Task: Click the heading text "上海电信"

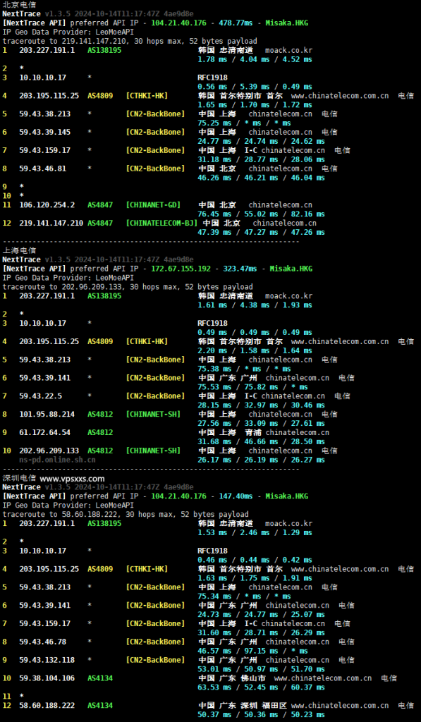Action: (19, 250)
